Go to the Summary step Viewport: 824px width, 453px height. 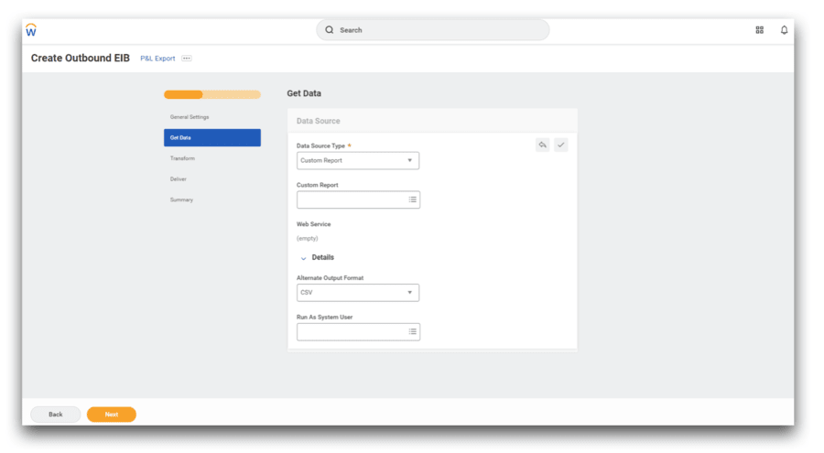(x=181, y=200)
